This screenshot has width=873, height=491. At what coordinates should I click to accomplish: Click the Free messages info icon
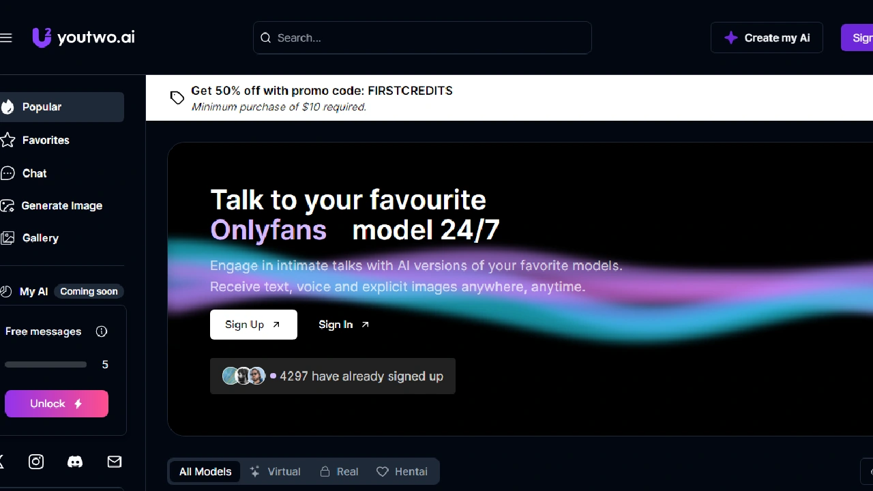[x=102, y=331]
